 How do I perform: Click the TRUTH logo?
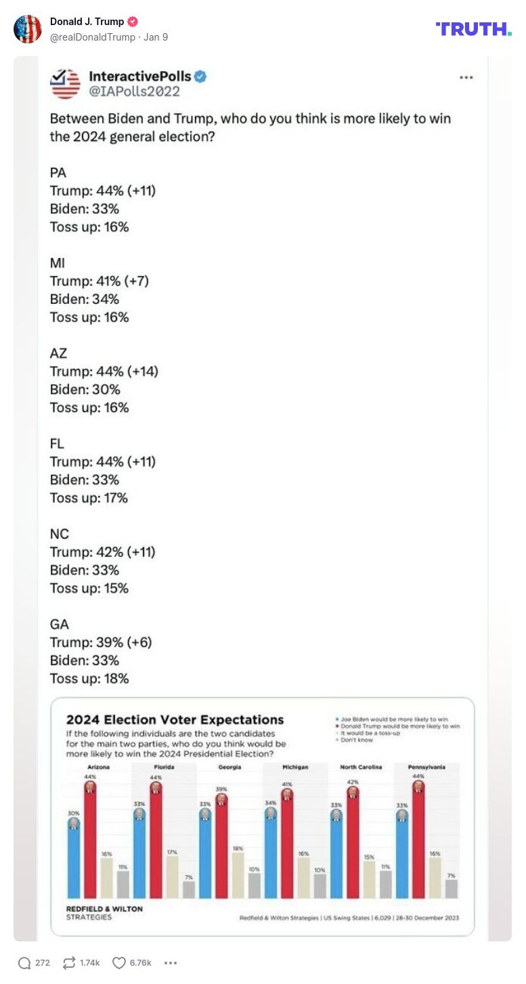pos(473,28)
